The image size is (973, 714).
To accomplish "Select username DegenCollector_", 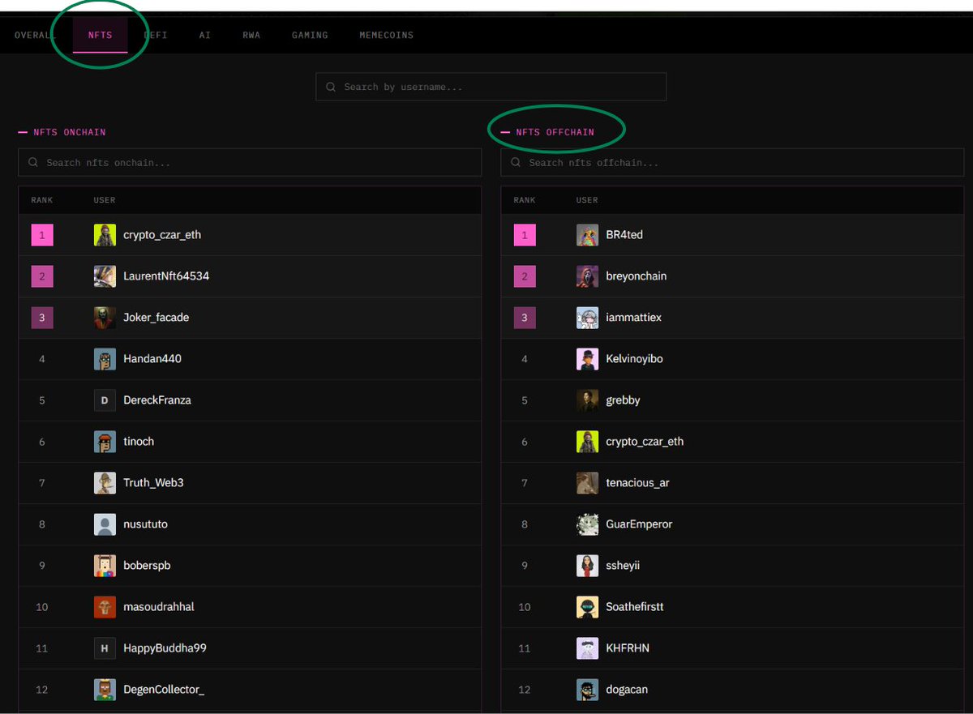I will (164, 690).
